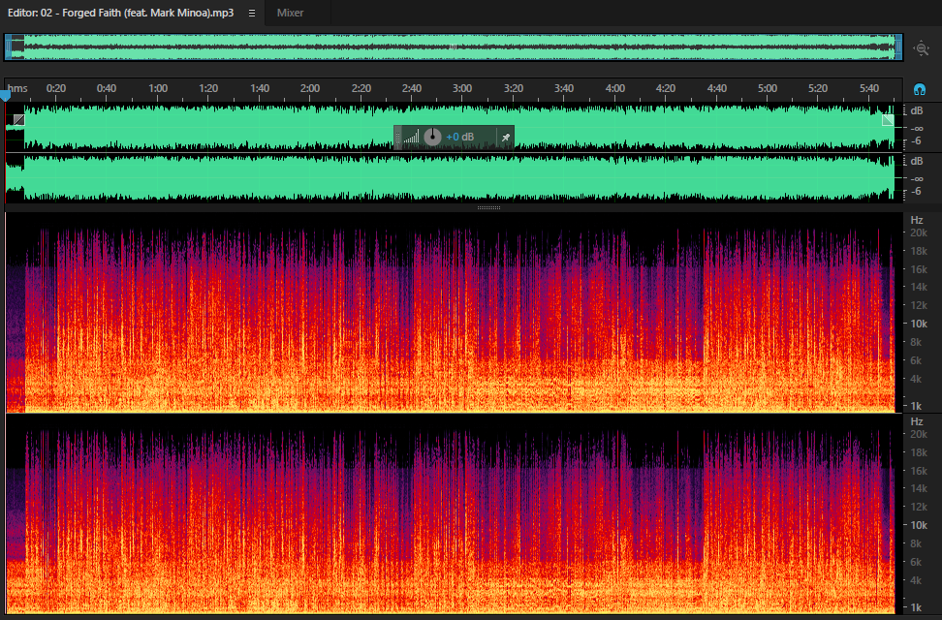942x620 pixels.
Task: Click 1:40 on the time ruler
Action: point(260,88)
